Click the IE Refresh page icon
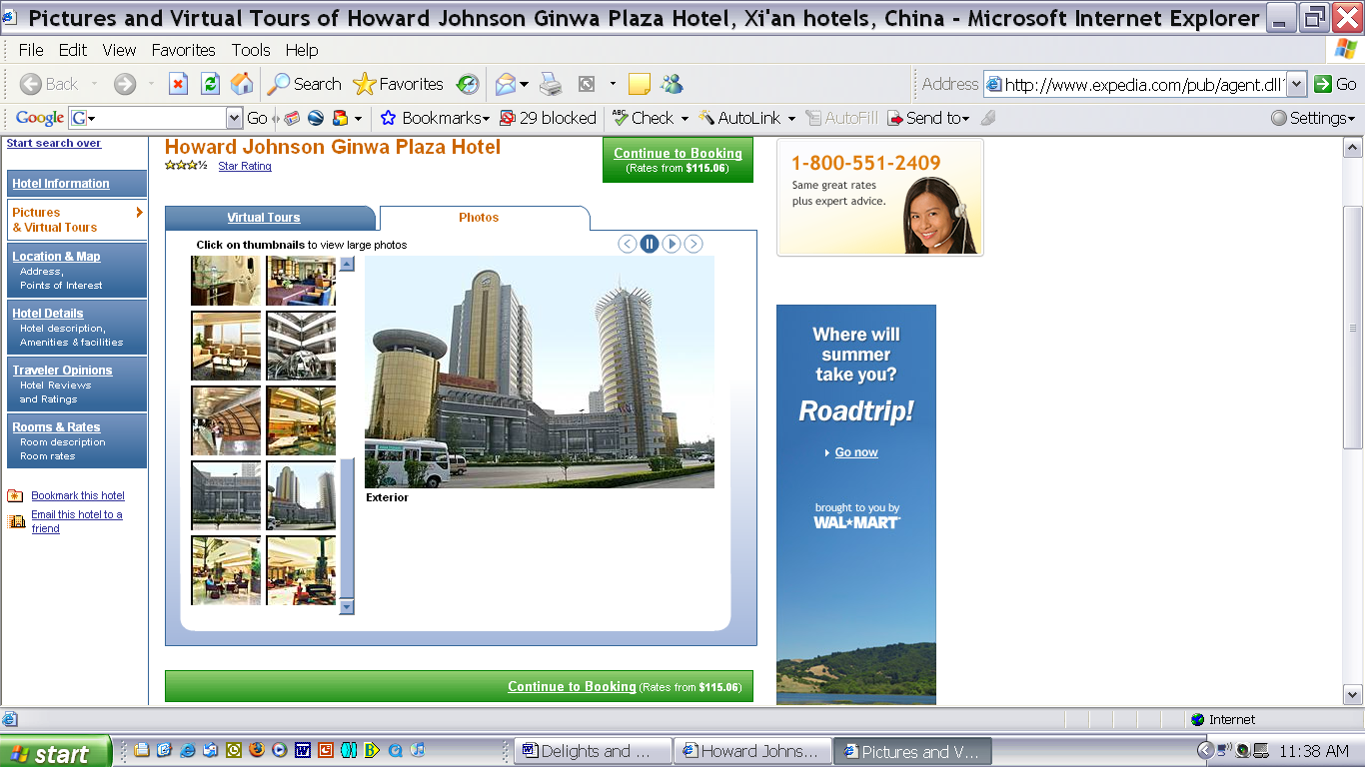This screenshot has height=767, width=1365. (210, 84)
